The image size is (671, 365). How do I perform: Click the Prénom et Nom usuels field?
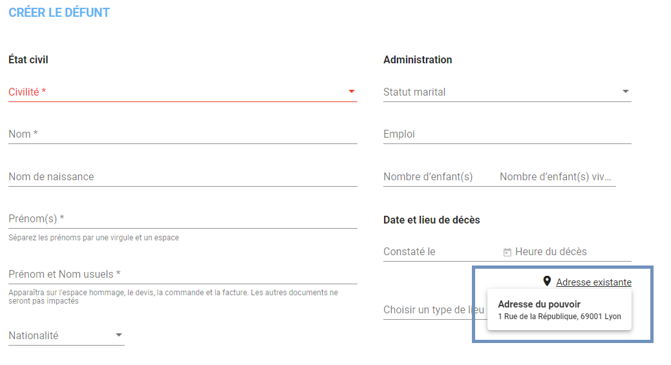point(183,275)
